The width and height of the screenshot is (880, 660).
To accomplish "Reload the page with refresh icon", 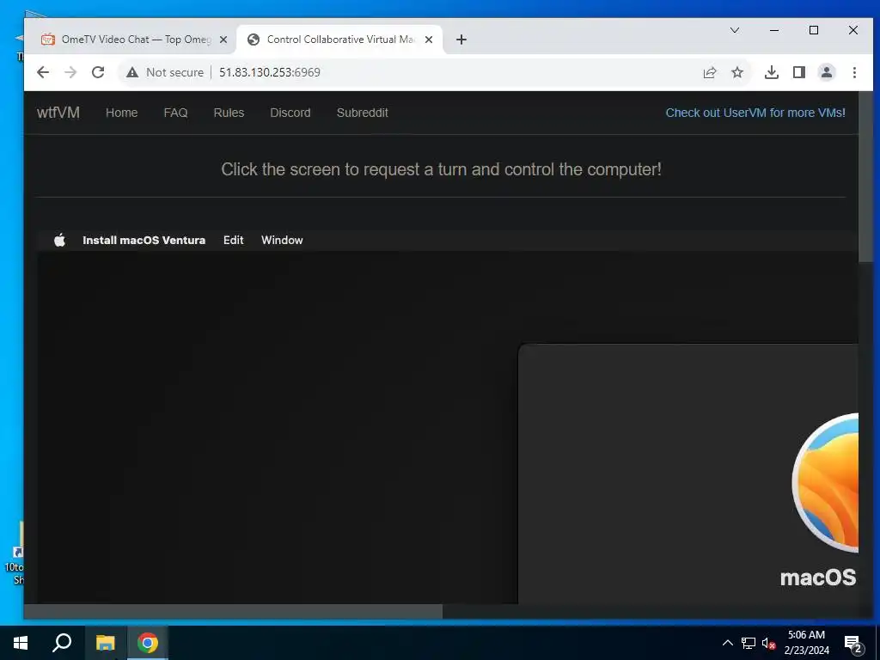I will [98, 72].
